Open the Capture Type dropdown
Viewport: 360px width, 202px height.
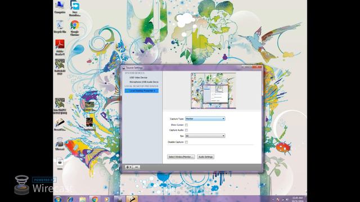click(x=205, y=118)
